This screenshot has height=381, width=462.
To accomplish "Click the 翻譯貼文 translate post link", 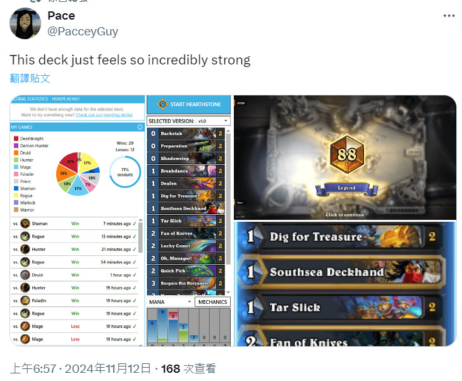I will [x=30, y=78].
